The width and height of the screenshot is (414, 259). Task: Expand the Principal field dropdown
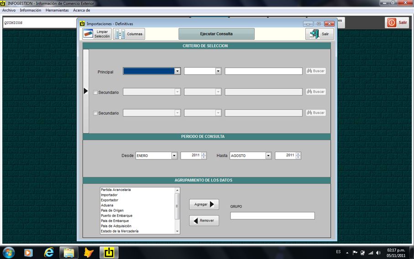pyautogui.click(x=178, y=71)
